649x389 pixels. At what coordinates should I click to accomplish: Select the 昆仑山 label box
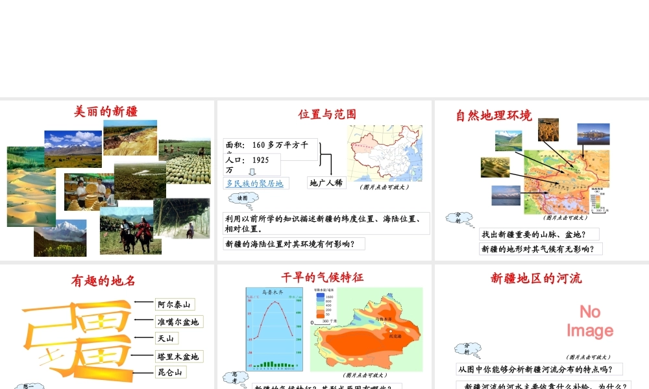pyautogui.click(x=171, y=372)
